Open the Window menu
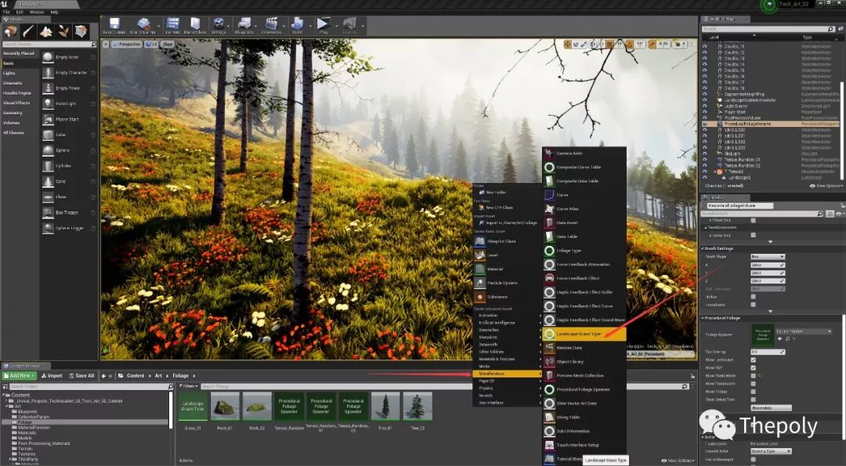846x466 pixels. tap(37, 12)
